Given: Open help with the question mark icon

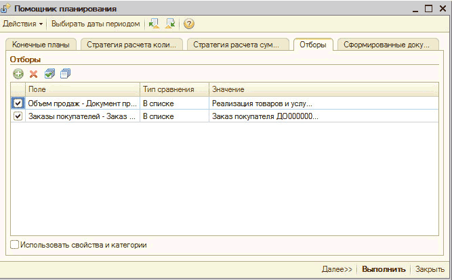Looking at the screenshot, I should click(189, 24).
